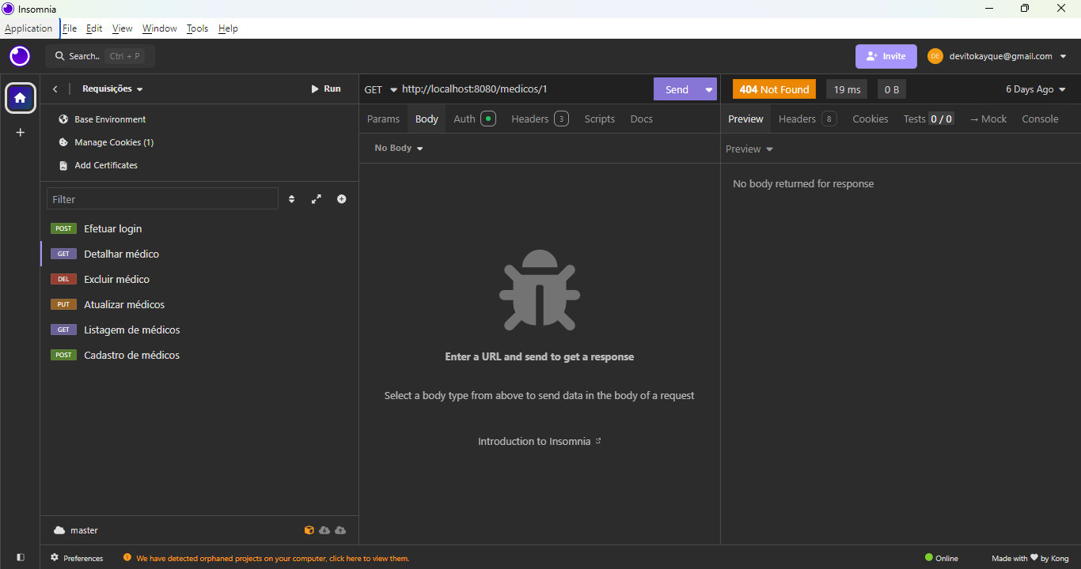Image resolution: width=1081 pixels, height=569 pixels.
Task: Toggle the sidebar with the bottom-left panel icon
Action: pyautogui.click(x=21, y=557)
